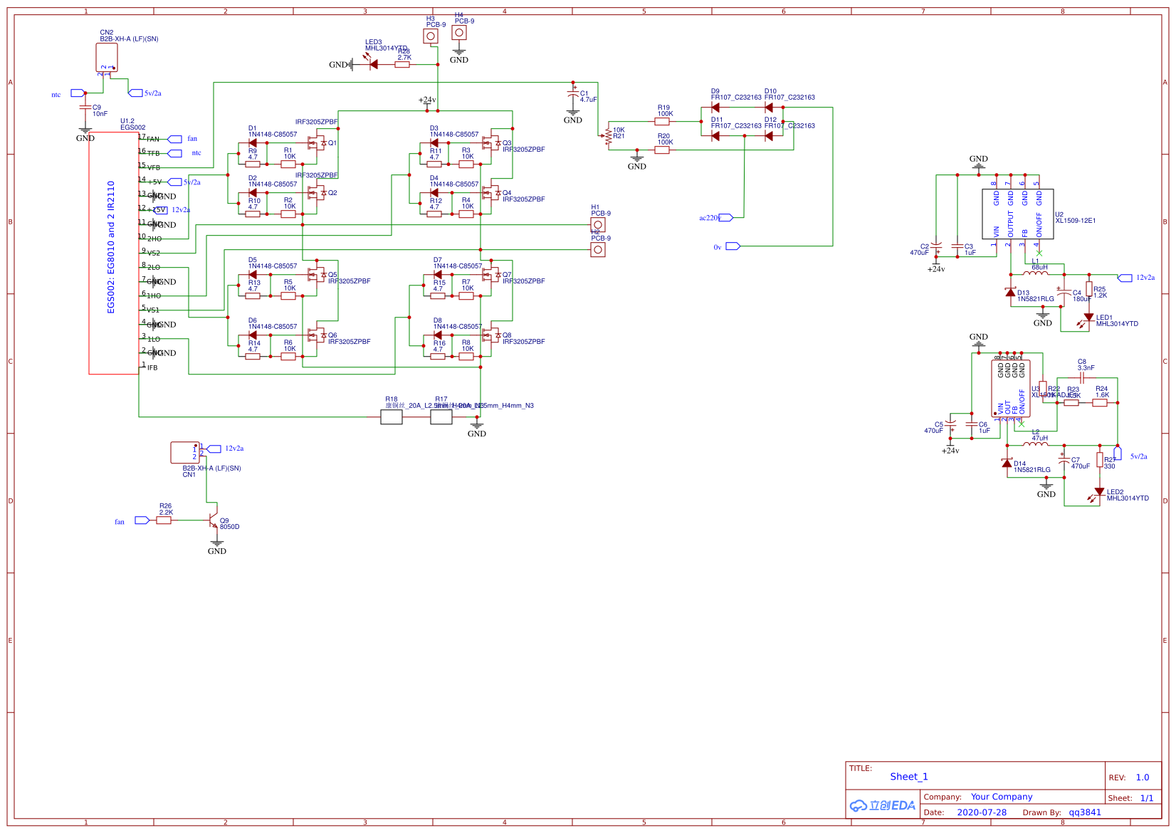The image size is (1176, 833).
Task: Select the H1 PCB-9 pad
Action: pos(598,224)
